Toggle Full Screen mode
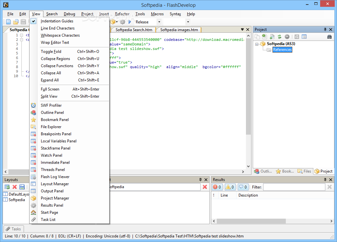The width and height of the screenshot is (337, 242). [x=69, y=89]
